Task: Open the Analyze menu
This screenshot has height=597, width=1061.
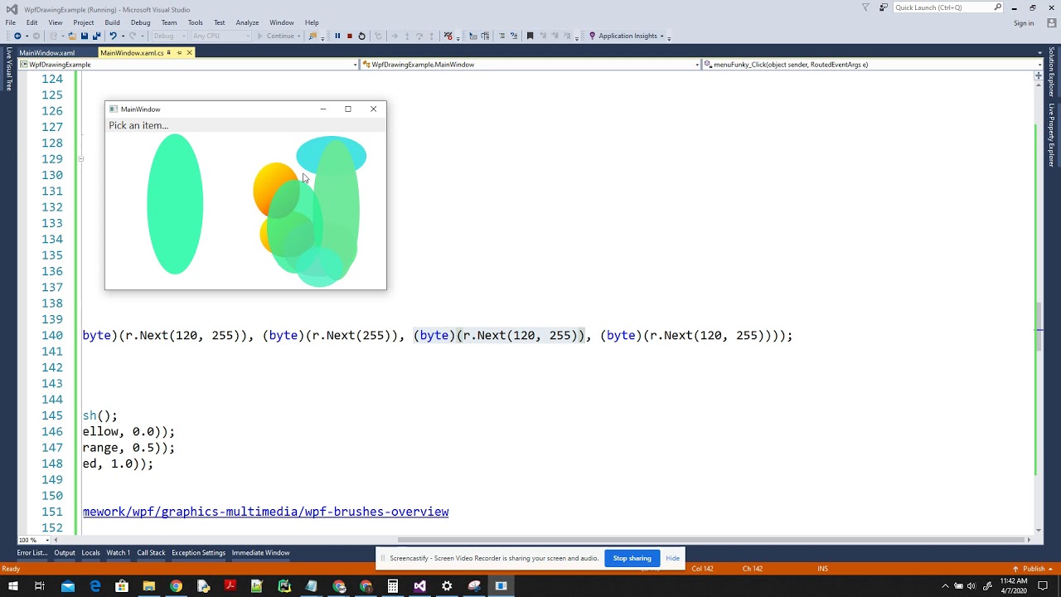Action: [x=247, y=22]
